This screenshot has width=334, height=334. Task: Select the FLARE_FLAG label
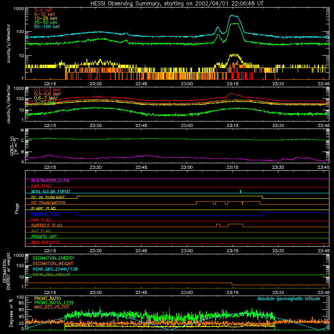coord(43,208)
